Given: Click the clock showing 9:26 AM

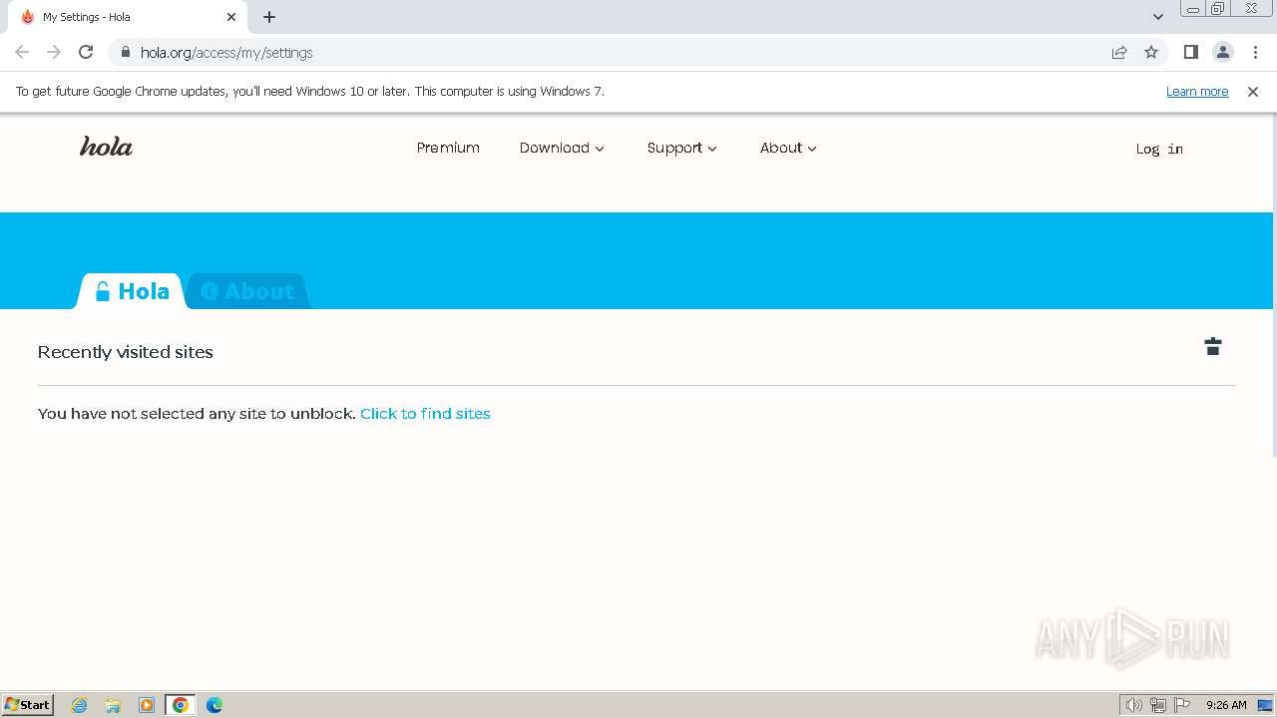Looking at the screenshot, I should 1226,705.
